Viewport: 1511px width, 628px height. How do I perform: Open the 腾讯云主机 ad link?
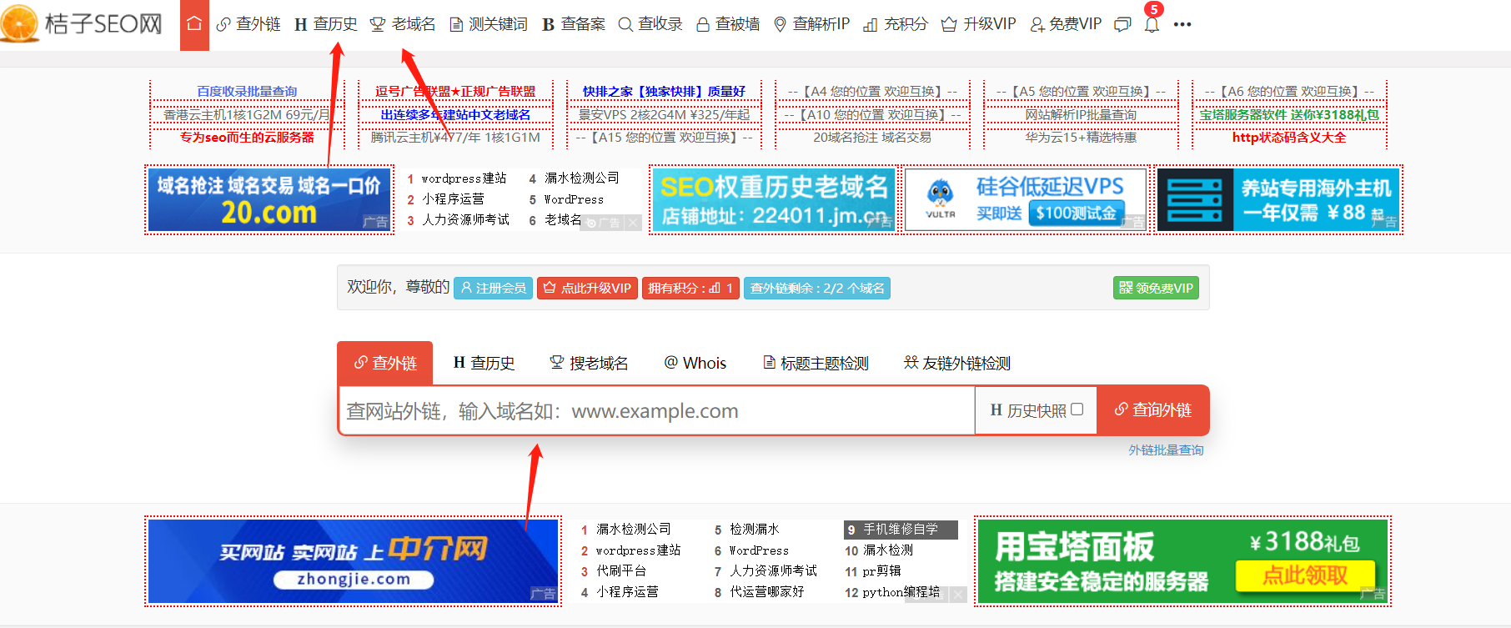tap(455, 137)
